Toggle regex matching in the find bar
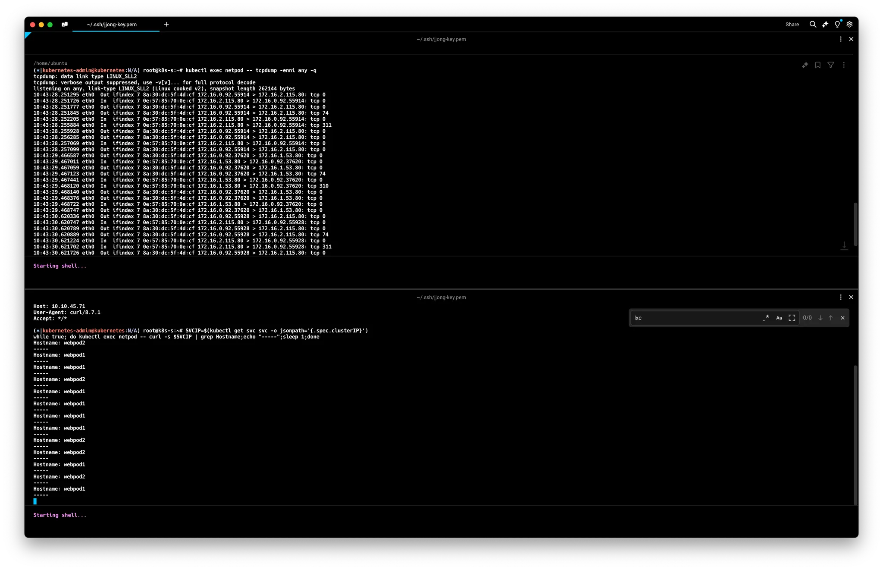Screen dimensions: 883x570 (x=766, y=318)
